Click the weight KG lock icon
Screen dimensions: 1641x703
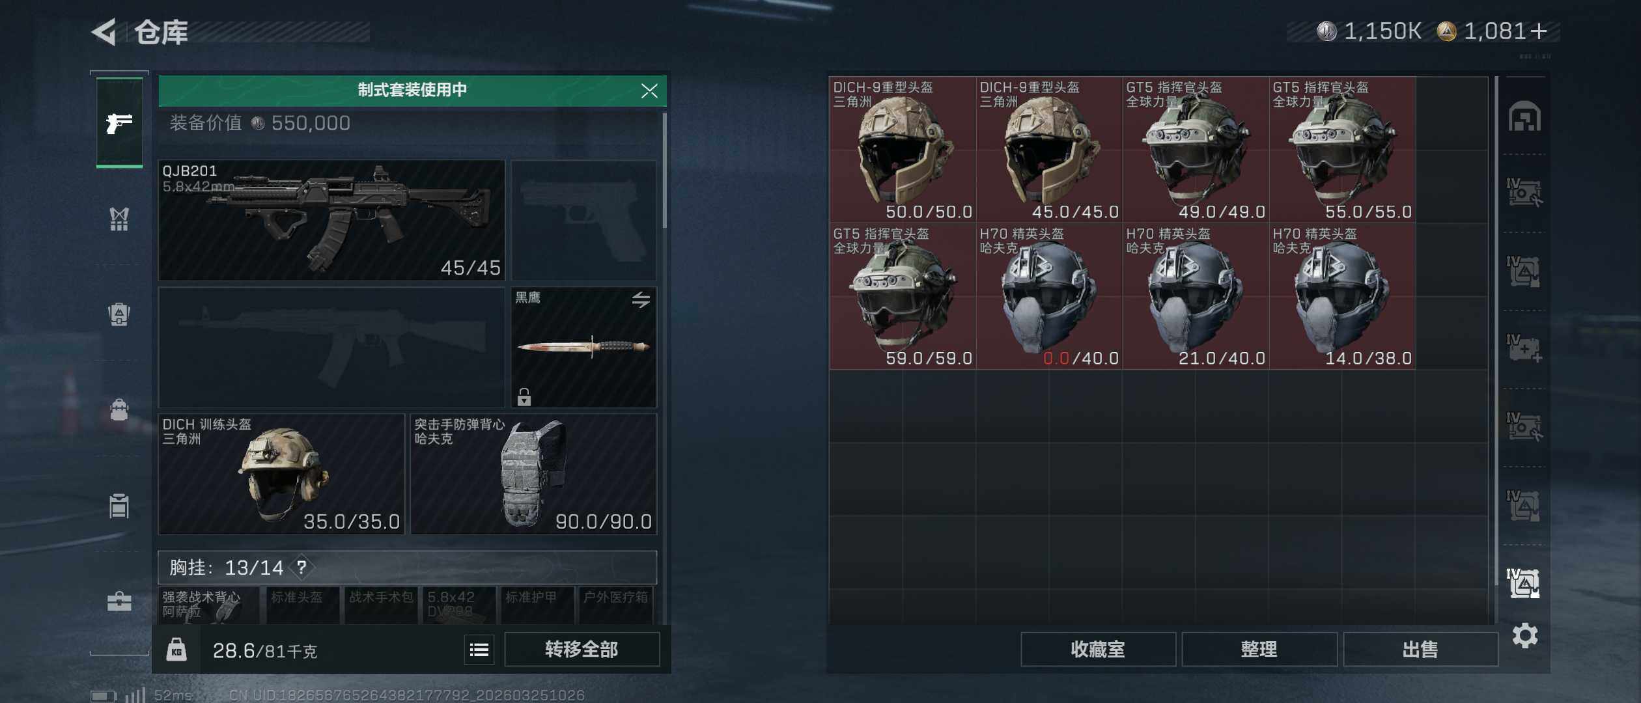tap(176, 650)
